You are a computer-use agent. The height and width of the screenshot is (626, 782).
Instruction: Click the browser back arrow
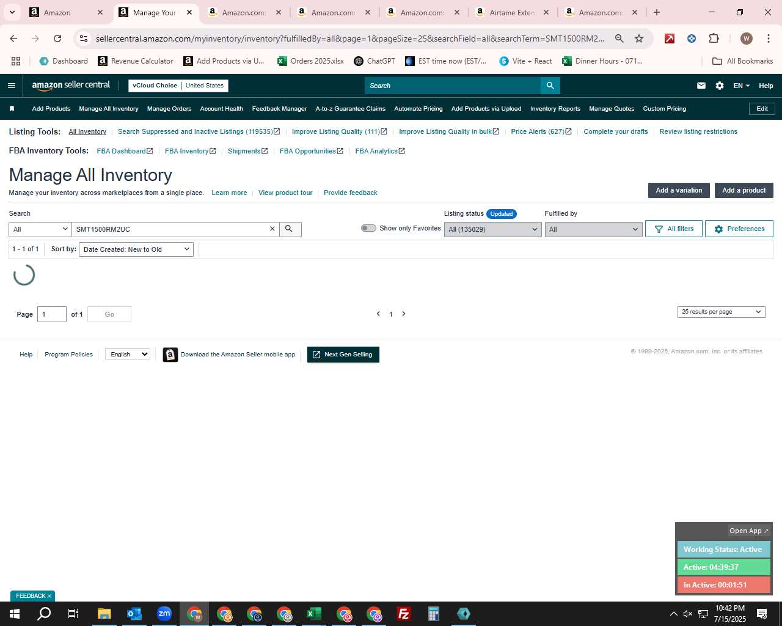tap(13, 39)
